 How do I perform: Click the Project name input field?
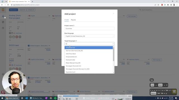pos(89,29)
